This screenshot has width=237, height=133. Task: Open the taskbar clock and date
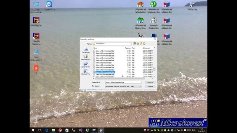click(201, 130)
